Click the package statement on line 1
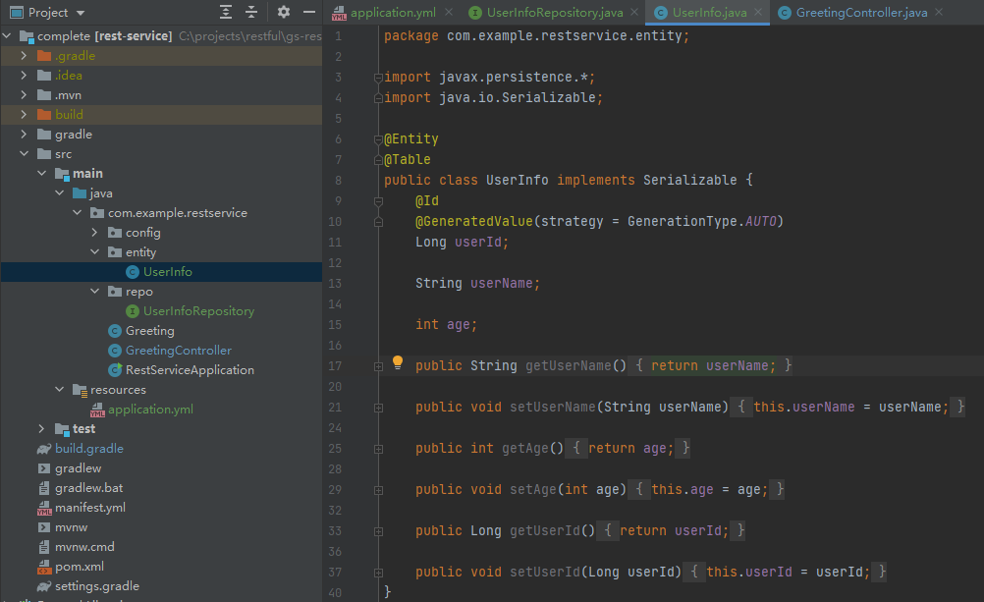Viewport: 984px width, 602px height. click(536, 35)
